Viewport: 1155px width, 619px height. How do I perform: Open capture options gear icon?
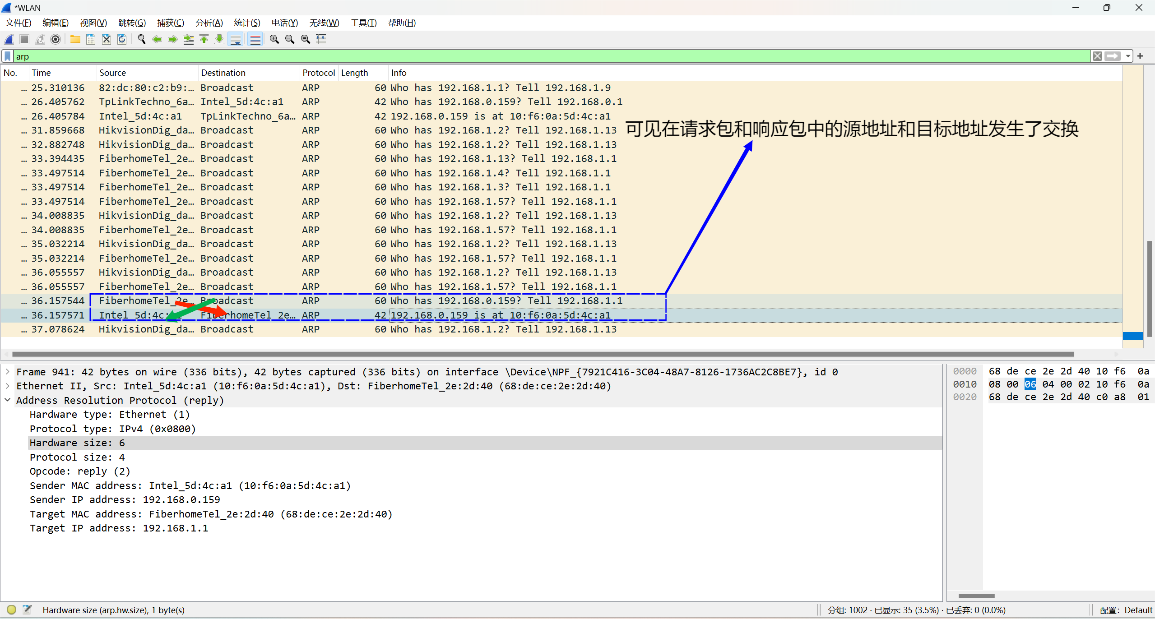point(56,40)
